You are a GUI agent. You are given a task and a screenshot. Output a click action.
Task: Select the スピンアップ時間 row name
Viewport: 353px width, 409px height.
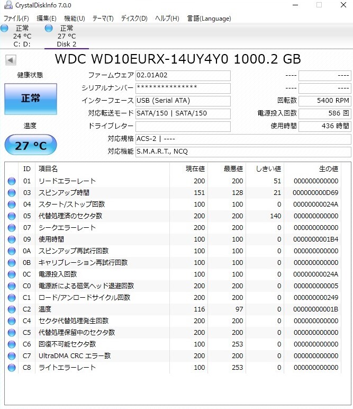click(x=64, y=193)
